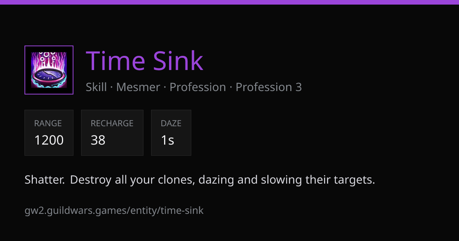Click the 1200 range value

(x=49, y=140)
